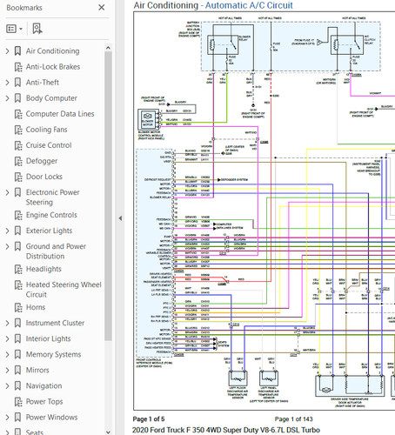Image resolution: width=395 pixels, height=435 pixels.
Task: Click the Computer Data Lines bookmark icon
Action: [18, 114]
